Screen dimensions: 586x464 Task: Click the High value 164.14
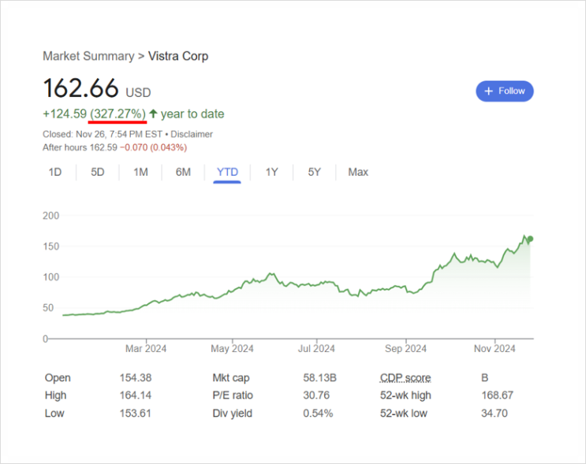tap(136, 395)
